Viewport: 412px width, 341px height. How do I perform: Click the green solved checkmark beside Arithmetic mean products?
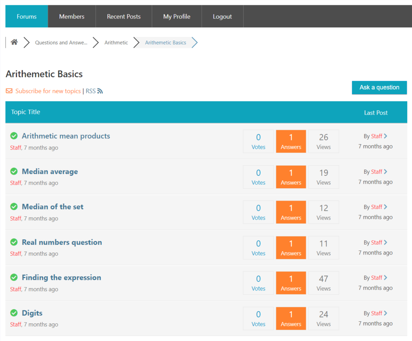[14, 136]
